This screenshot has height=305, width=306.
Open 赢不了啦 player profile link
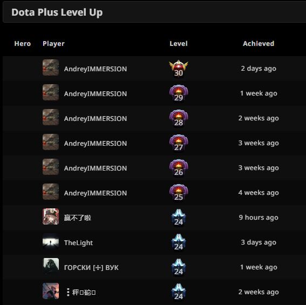(78, 218)
